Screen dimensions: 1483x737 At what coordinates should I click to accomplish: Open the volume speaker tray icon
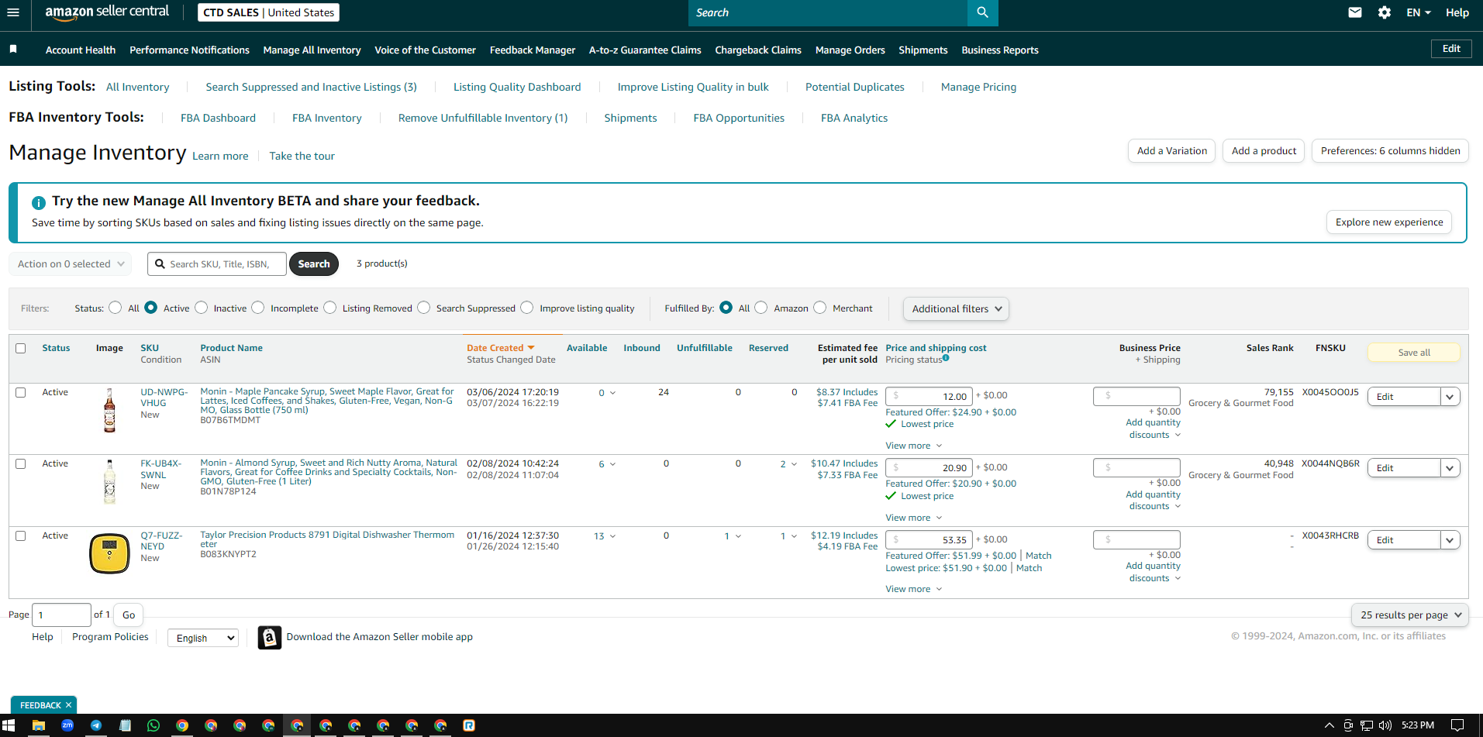tap(1385, 725)
